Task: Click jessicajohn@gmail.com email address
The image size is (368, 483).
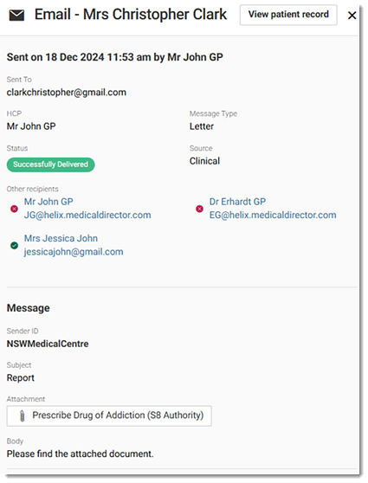Action: pos(74,252)
